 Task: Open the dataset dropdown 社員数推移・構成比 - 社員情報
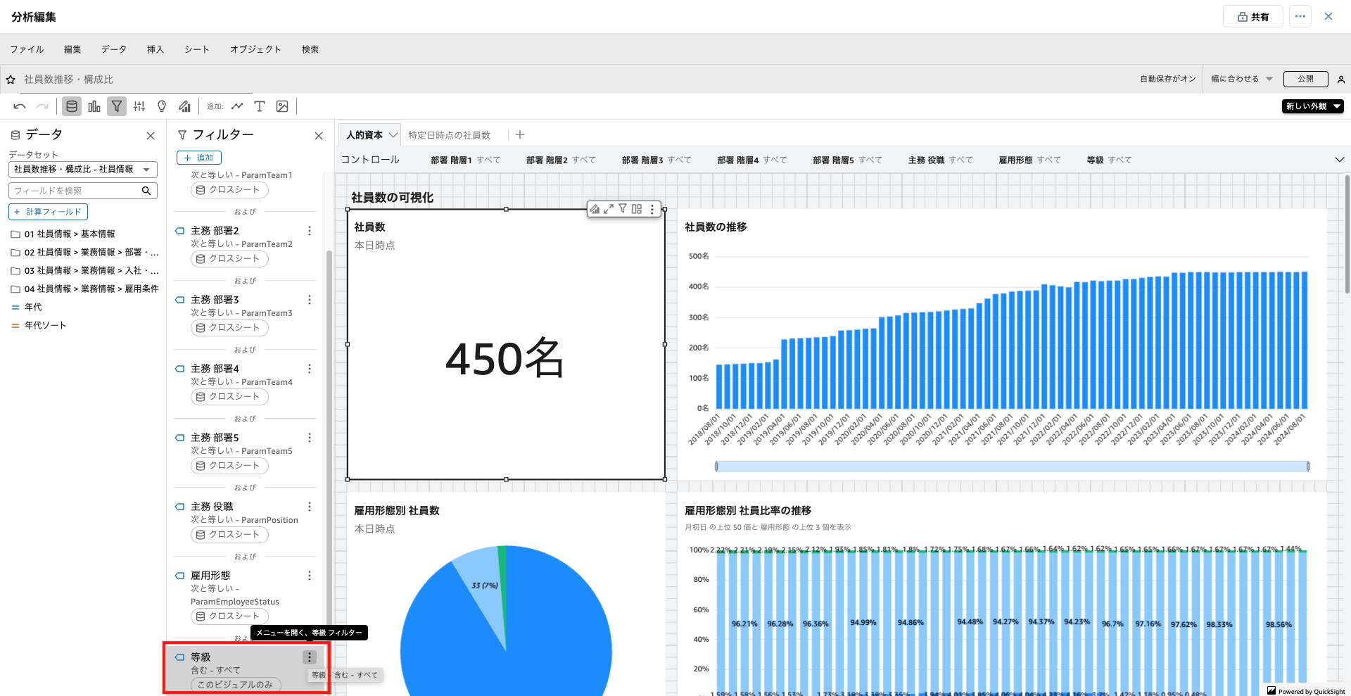pyautogui.click(x=82, y=170)
